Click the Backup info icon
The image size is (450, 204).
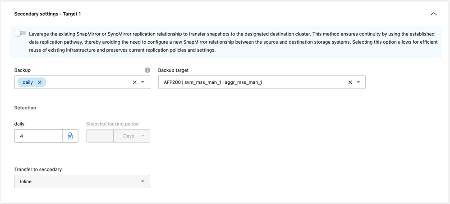147,70
